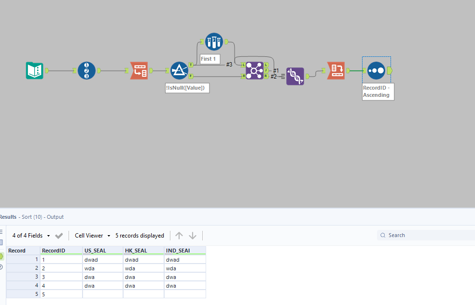Viewport: 475px width, 305px height.
Task: Click the Input Data output anchor
Action: 47,70
